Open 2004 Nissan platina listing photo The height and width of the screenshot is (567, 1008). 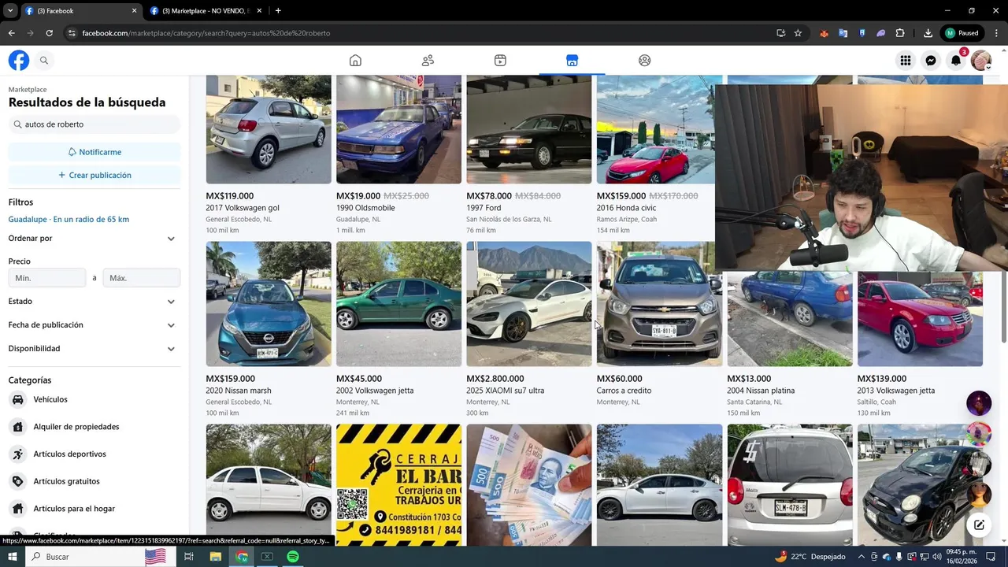pos(789,319)
